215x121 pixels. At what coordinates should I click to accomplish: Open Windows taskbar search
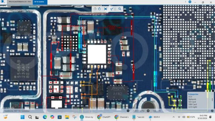click(x=30, y=117)
